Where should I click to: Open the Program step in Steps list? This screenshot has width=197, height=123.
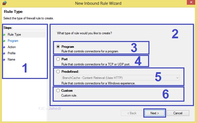tap(13, 41)
